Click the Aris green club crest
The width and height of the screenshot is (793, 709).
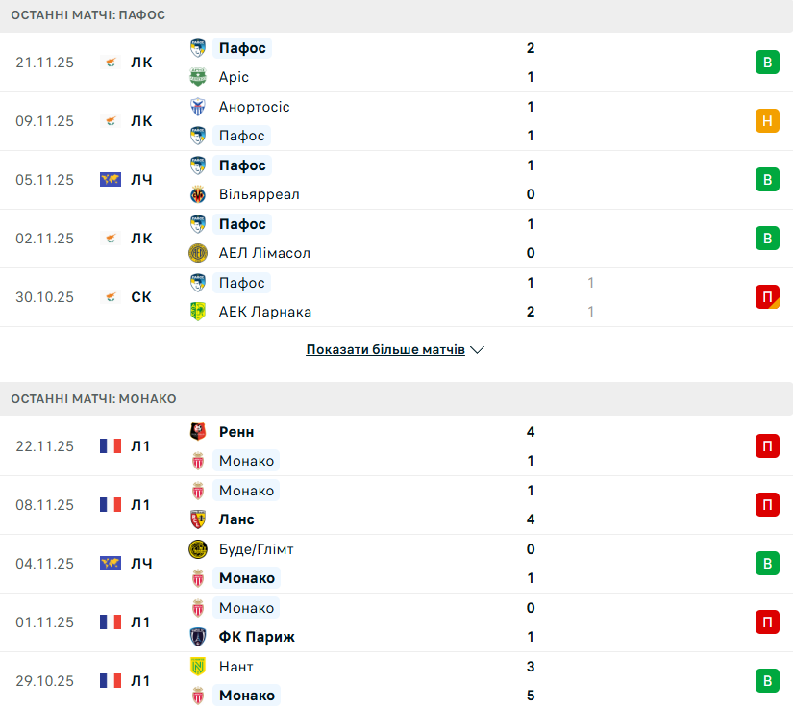(198, 77)
